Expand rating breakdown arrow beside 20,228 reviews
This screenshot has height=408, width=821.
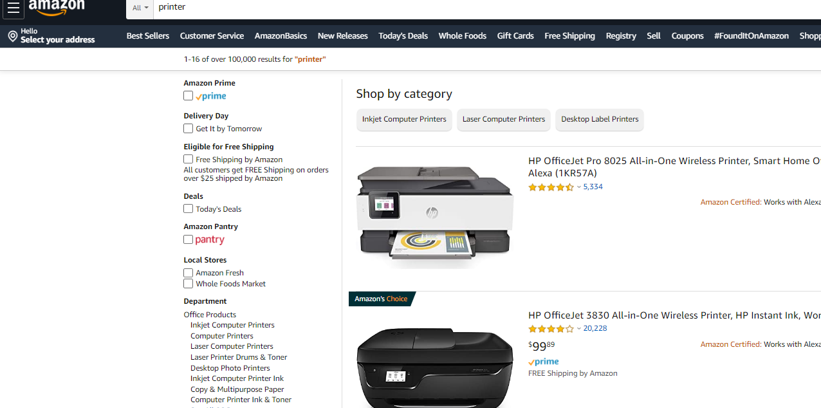tap(579, 329)
